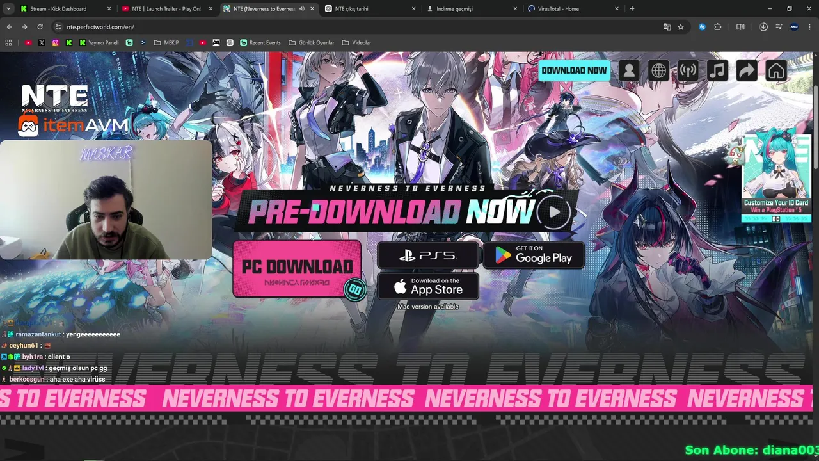Viewport: 819px width, 461px height.
Task: Mute the NTE tab audio speaker icon
Action: click(x=301, y=9)
